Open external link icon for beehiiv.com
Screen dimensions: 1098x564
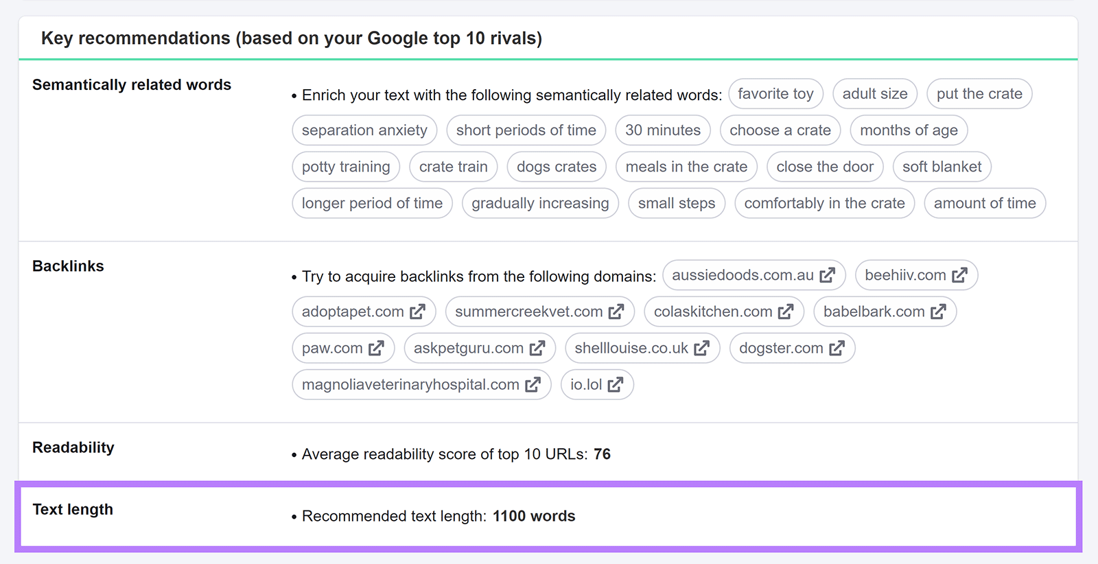(959, 275)
